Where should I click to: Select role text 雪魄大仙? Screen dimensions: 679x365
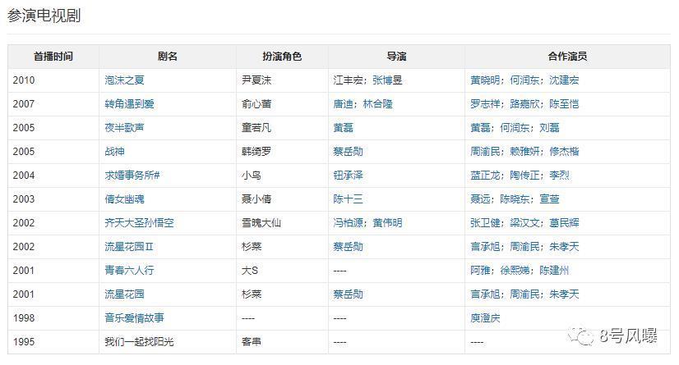[261, 222]
